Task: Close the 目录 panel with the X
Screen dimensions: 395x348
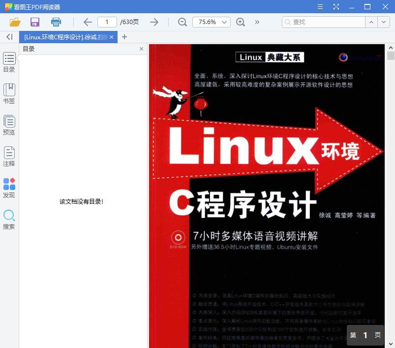Action: (141, 49)
